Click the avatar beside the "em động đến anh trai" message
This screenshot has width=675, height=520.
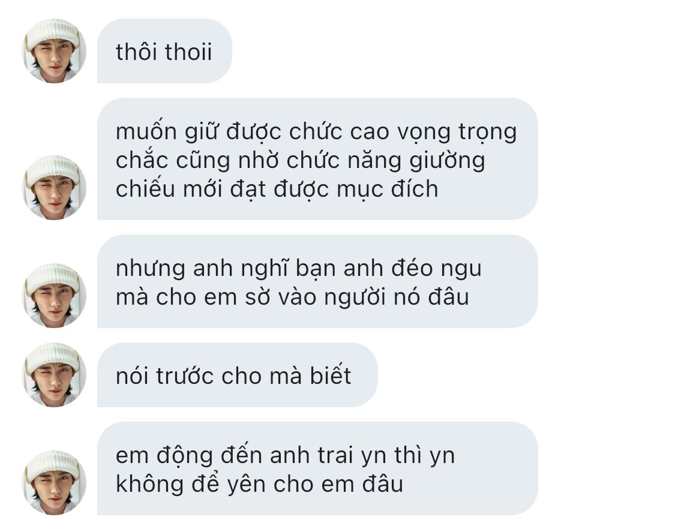pos(54,483)
